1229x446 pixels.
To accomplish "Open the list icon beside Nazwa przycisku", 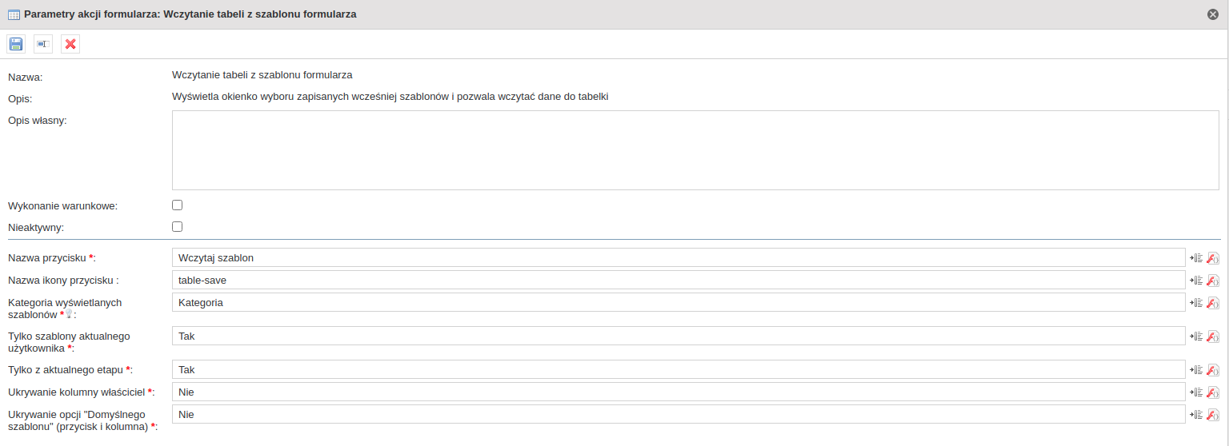I will point(1197,257).
